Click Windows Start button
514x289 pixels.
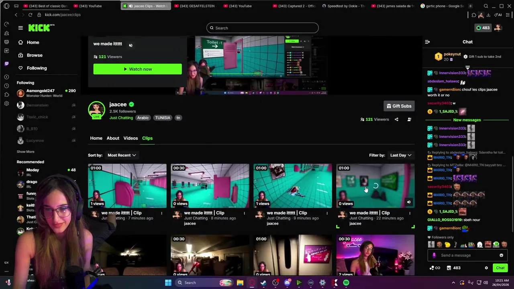tap(168, 283)
